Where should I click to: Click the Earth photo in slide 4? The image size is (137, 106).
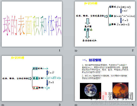click(x=90, y=91)
